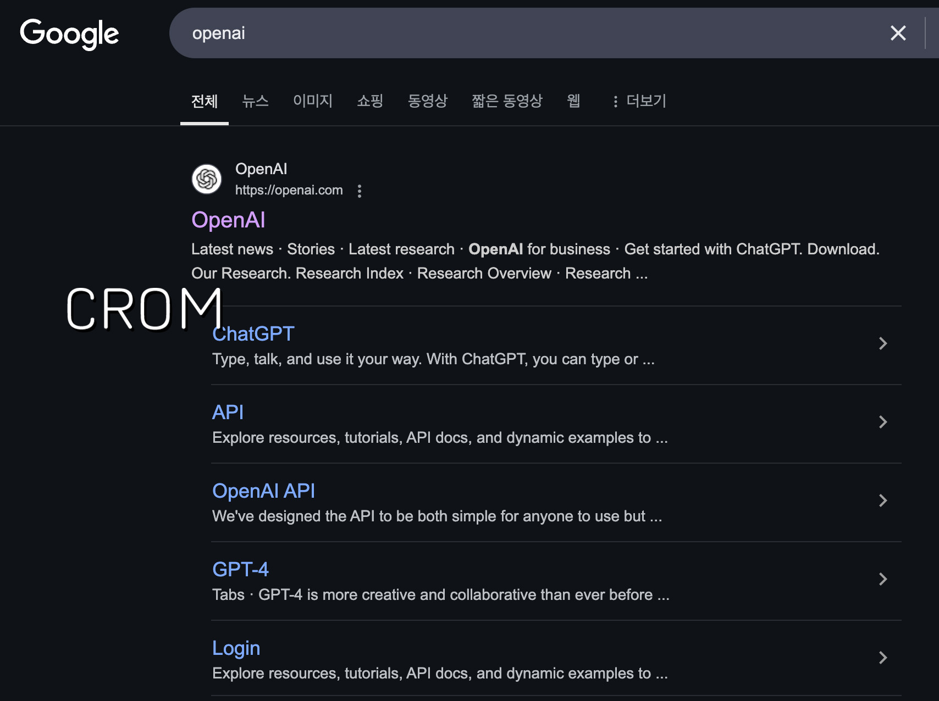Open the ChatGPT sitelink

(x=253, y=333)
